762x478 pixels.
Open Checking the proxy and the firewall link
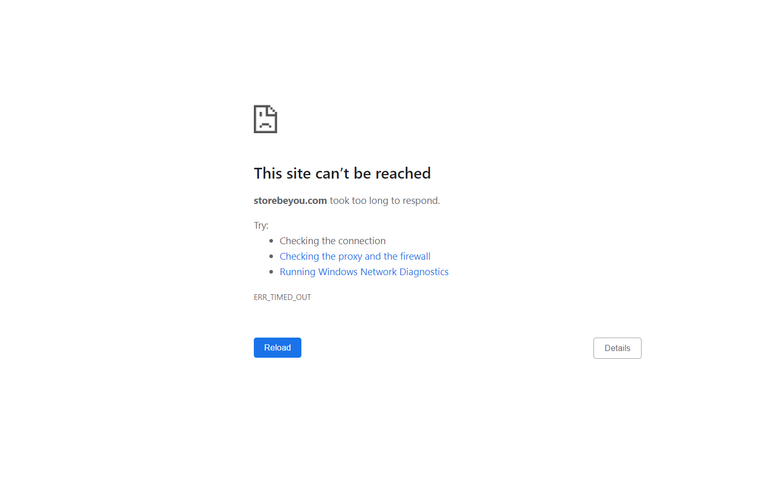click(x=355, y=256)
